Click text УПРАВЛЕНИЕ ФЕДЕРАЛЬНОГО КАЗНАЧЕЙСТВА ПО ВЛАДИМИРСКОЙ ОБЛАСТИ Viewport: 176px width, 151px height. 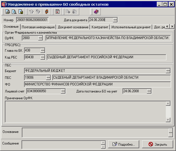[107, 38]
